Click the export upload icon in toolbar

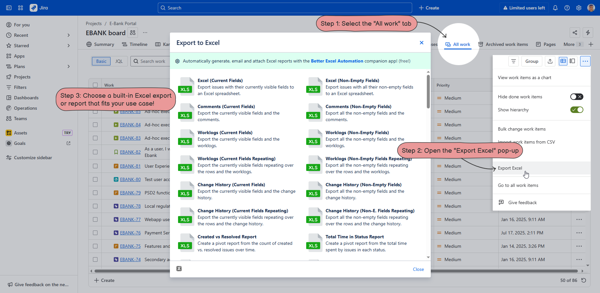[550, 61]
